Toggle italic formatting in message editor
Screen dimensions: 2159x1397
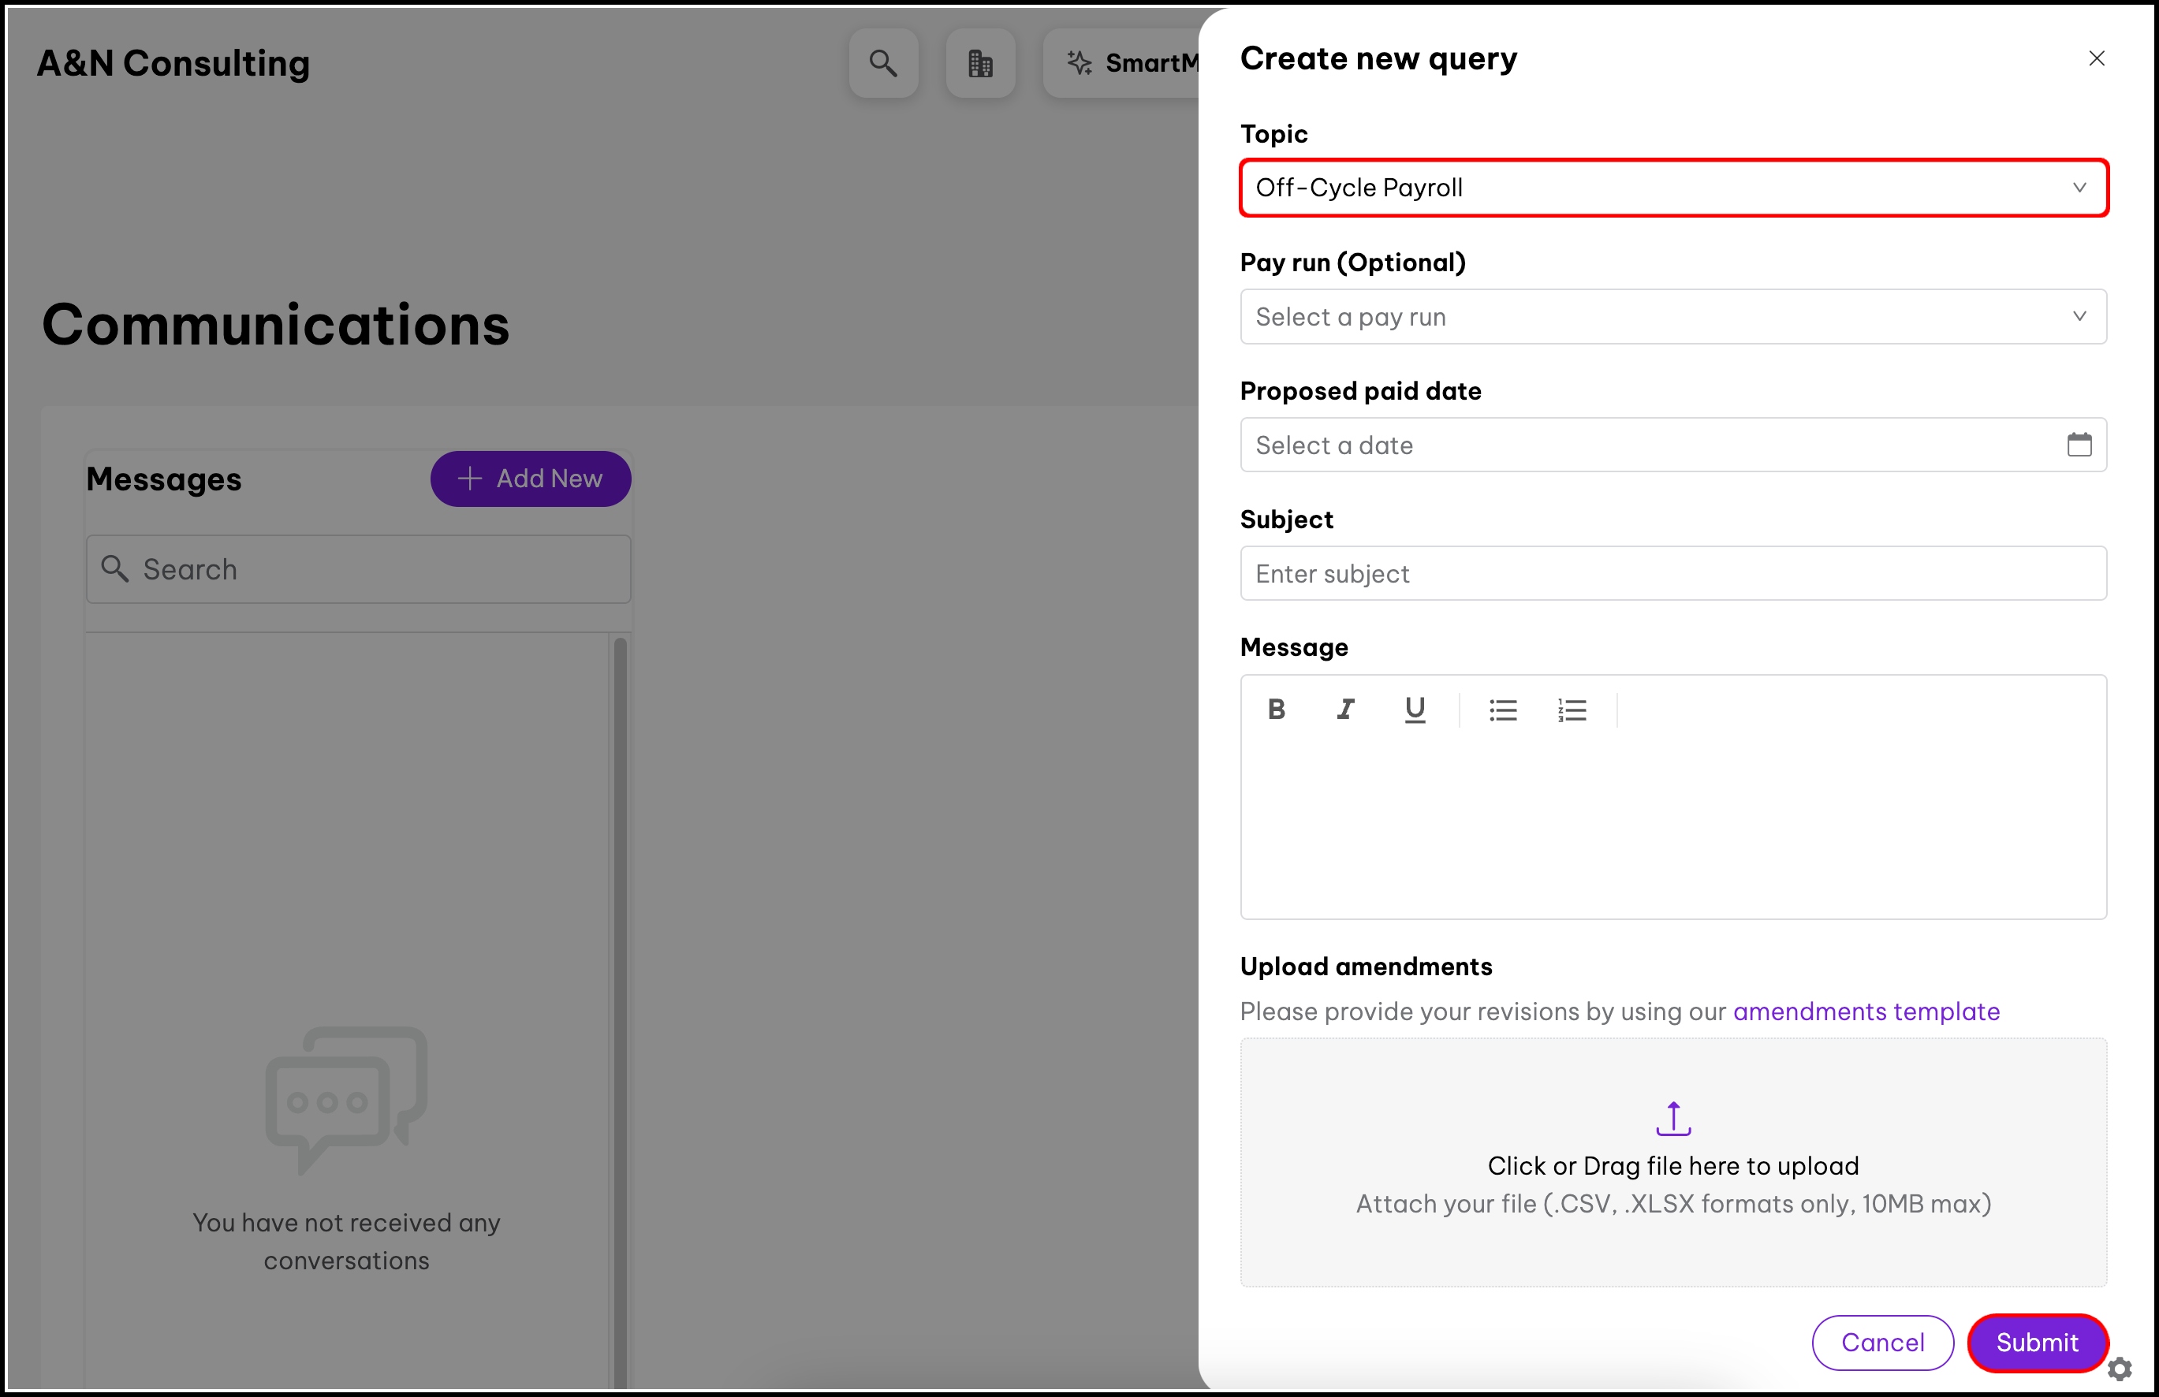pos(1345,710)
